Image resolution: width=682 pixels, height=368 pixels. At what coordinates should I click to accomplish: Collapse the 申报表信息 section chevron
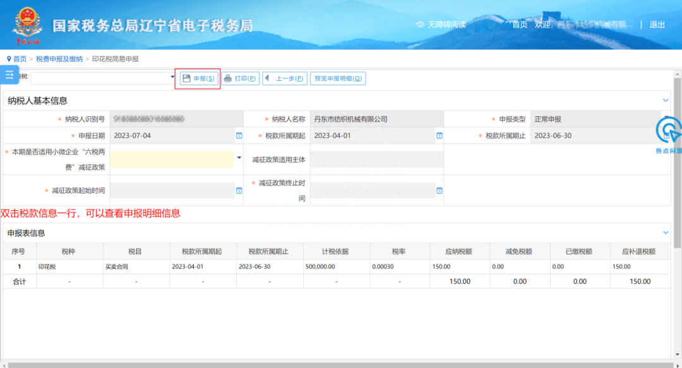(666, 233)
